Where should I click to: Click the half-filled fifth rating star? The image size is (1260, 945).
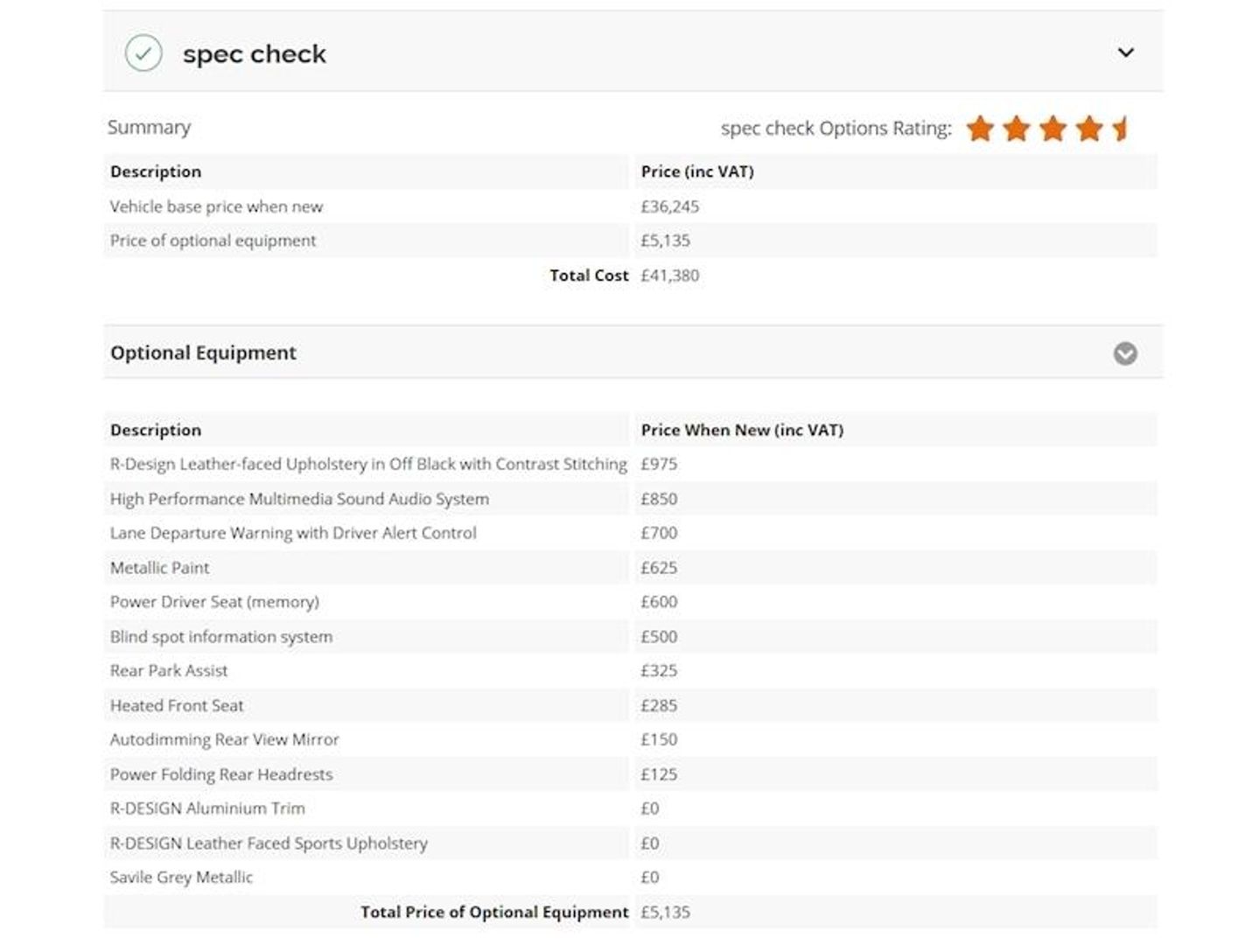tap(1121, 129)
